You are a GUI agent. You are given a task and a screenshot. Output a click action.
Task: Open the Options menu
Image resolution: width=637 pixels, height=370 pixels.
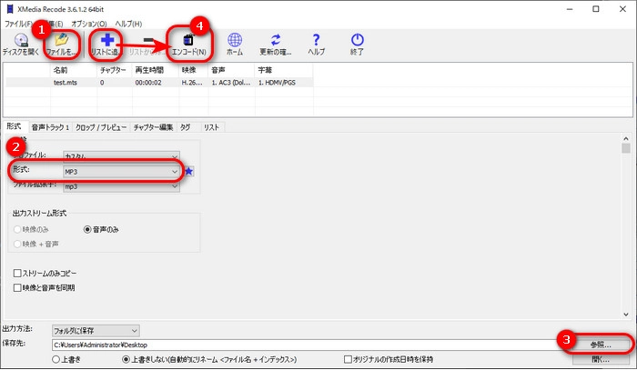(x=89, y=24)
